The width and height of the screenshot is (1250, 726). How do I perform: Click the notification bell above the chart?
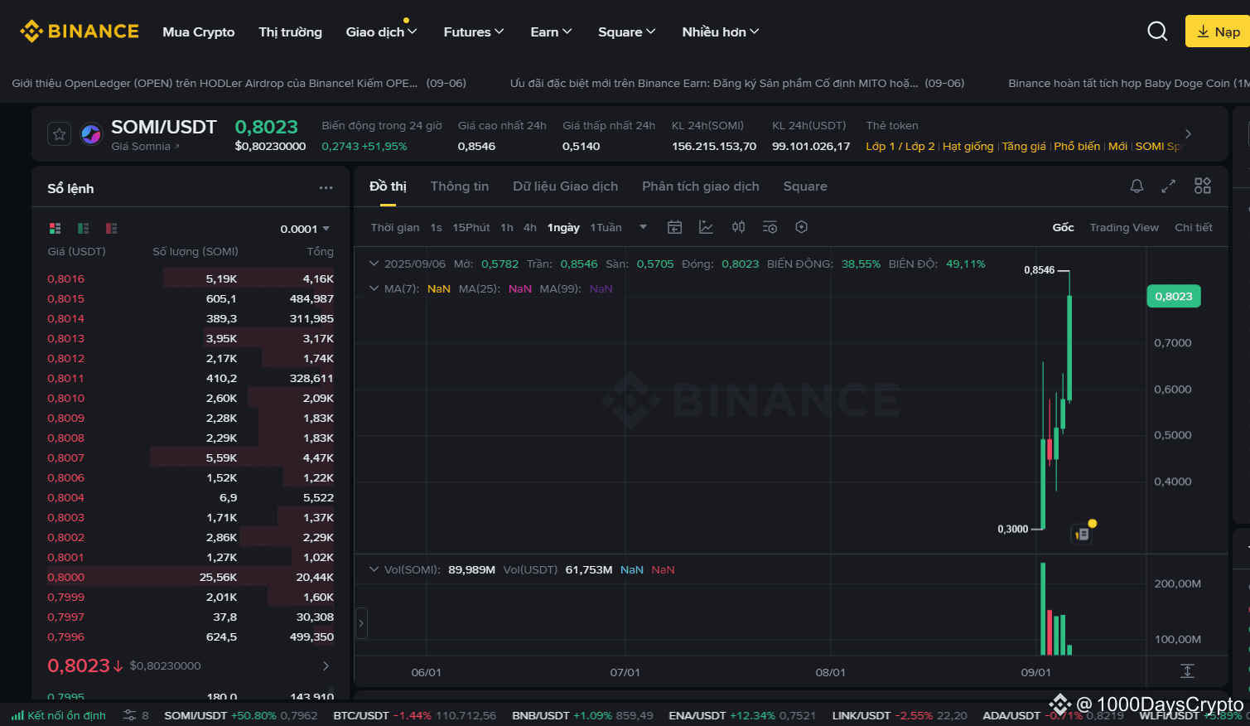coord(1137,186)
